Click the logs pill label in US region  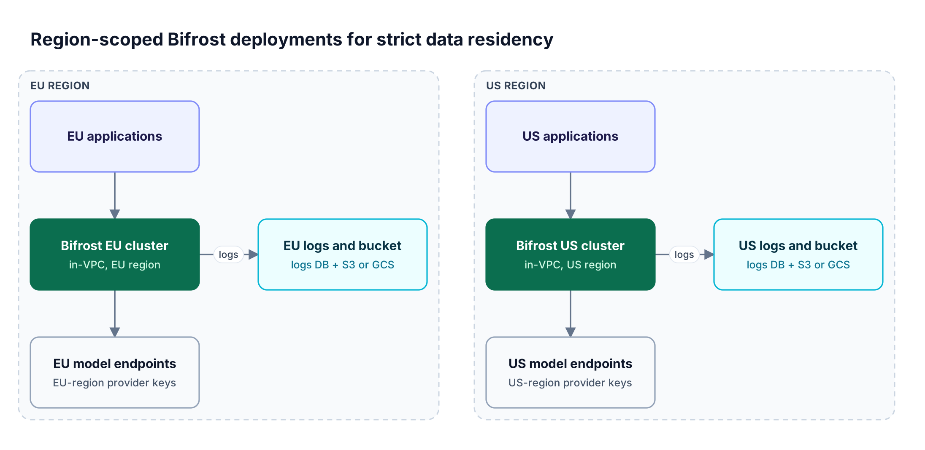tap(684, 254)
